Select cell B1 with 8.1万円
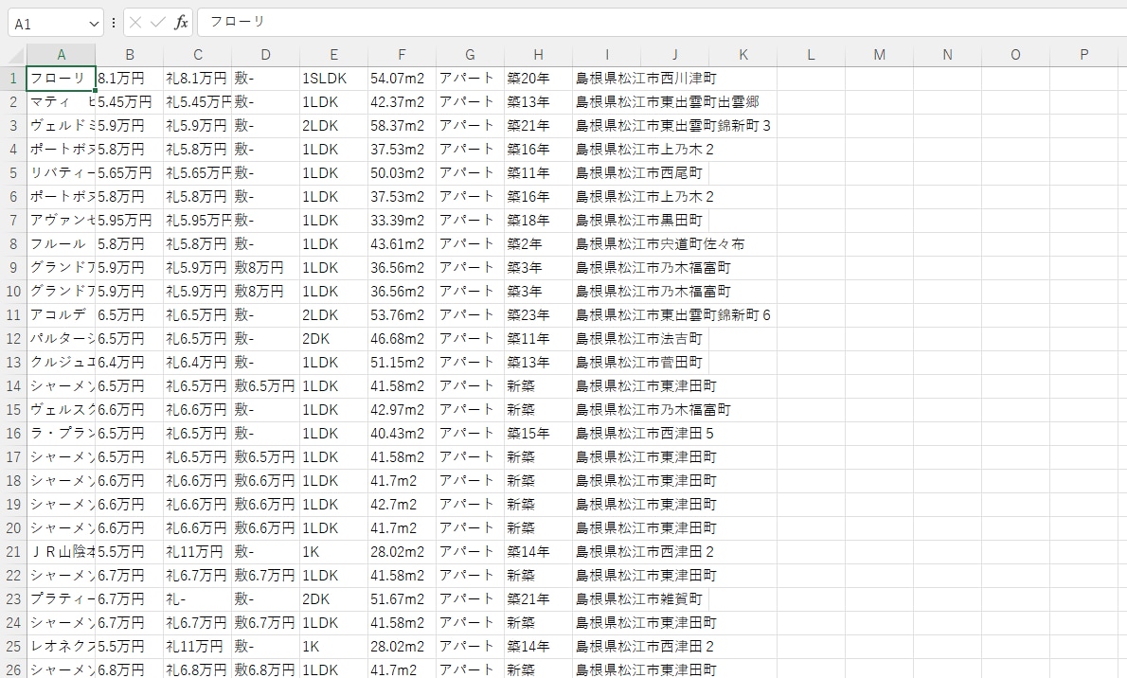The image size is (1127, 678). (x=130, y=79)
